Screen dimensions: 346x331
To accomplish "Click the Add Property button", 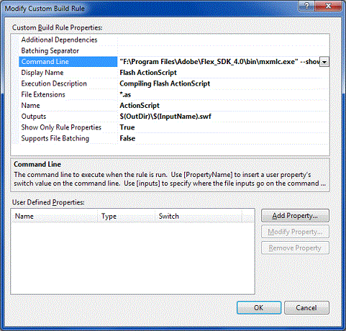I will (x=295, y=216).
